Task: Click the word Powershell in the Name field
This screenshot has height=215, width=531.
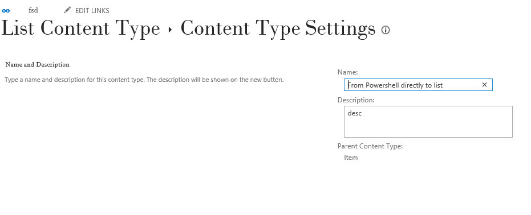Action: (x=382, y=85)
